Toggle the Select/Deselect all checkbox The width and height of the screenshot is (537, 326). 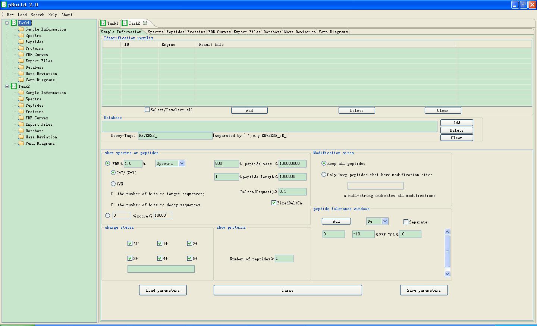click(x=147, y=110)
